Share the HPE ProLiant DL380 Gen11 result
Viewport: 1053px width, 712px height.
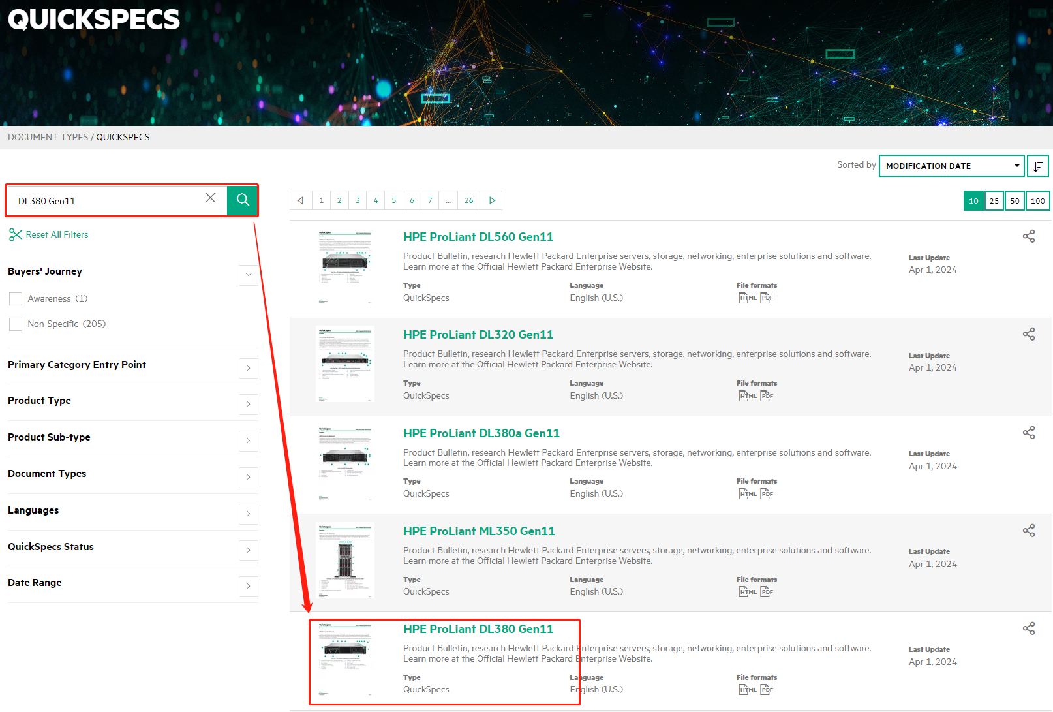click(1029, 628)
